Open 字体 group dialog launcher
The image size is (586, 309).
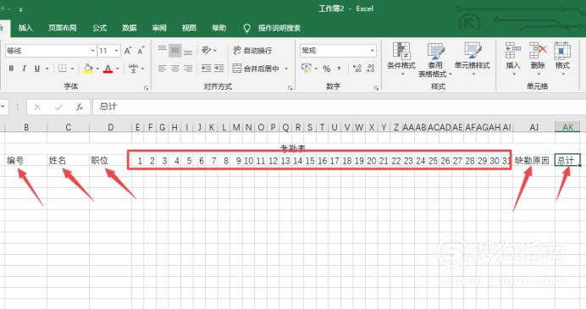coord(146,88)
